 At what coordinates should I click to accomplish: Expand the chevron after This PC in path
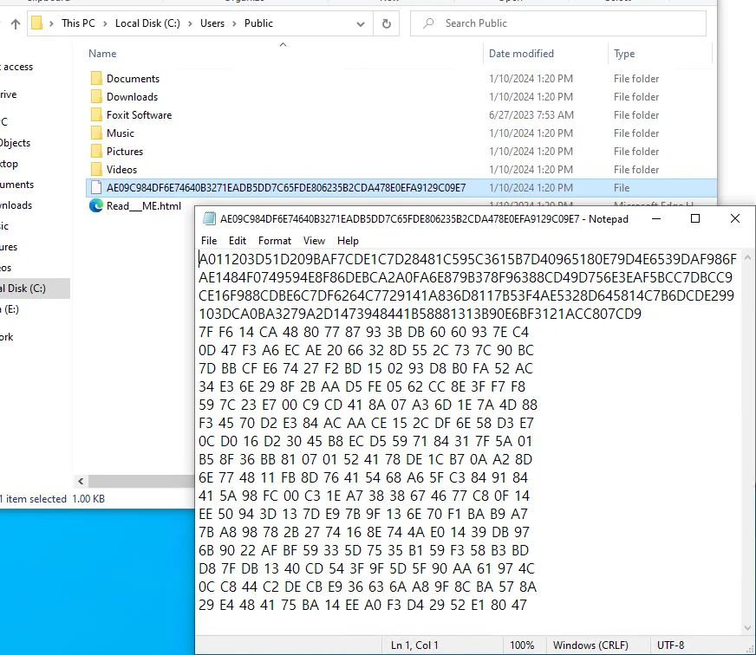(105, 23)
